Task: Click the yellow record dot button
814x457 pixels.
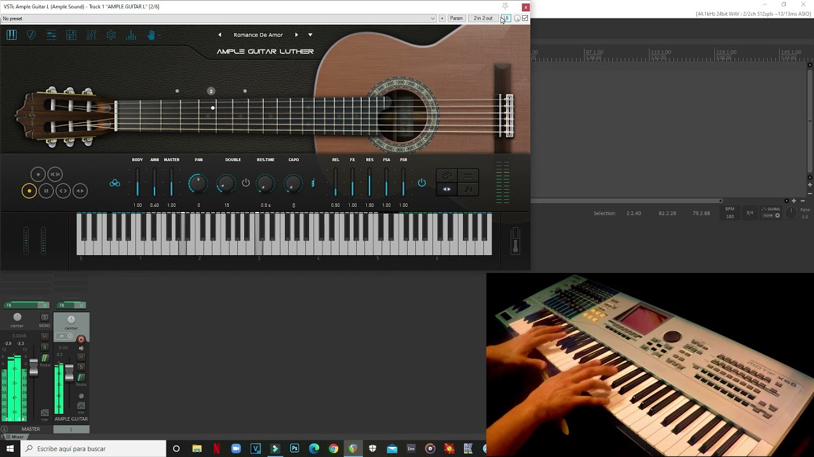Action: (29, 190)
